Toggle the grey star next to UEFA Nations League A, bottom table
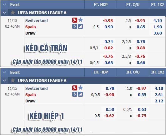 point(13,80)
